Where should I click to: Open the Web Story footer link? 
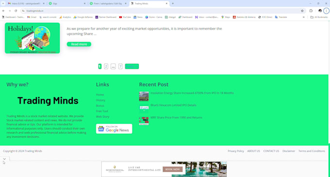point(102,117)
